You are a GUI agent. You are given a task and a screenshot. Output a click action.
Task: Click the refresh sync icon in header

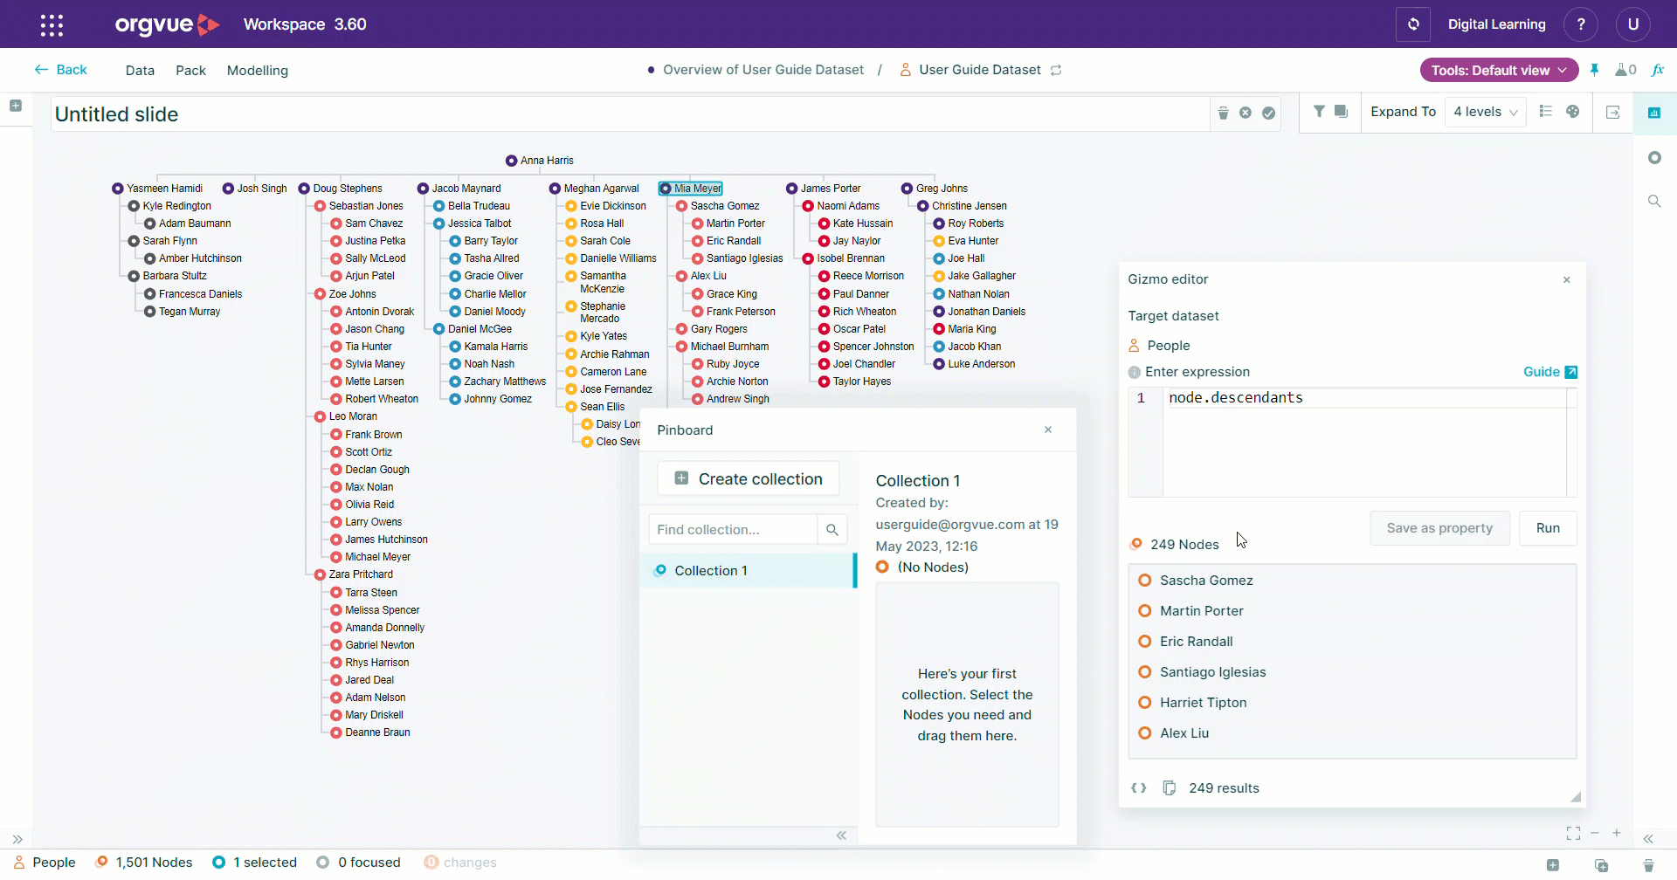pyautogui.click(x=1412, y=24)
